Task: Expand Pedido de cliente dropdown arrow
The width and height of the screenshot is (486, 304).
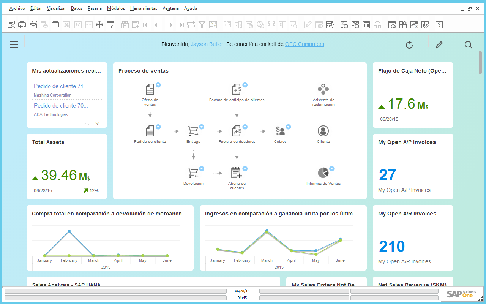Action: coord(158,127)
